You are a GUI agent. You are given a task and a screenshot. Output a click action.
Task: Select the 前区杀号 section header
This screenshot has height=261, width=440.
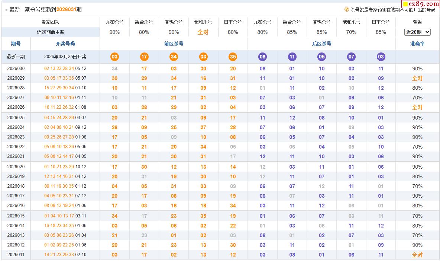pos(174,44)
